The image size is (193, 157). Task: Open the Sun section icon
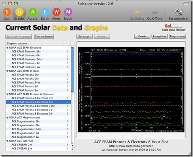coord(7,14)
